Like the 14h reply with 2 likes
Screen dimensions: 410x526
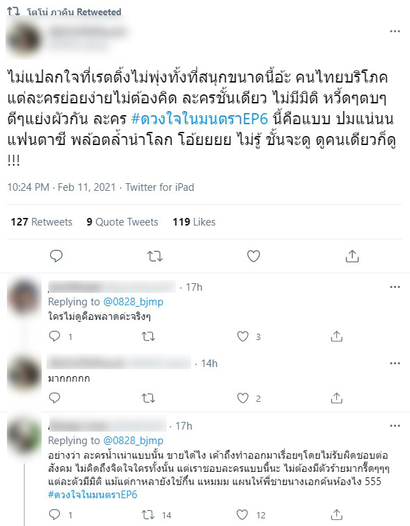pyautogui.click(x=243, y=398)
